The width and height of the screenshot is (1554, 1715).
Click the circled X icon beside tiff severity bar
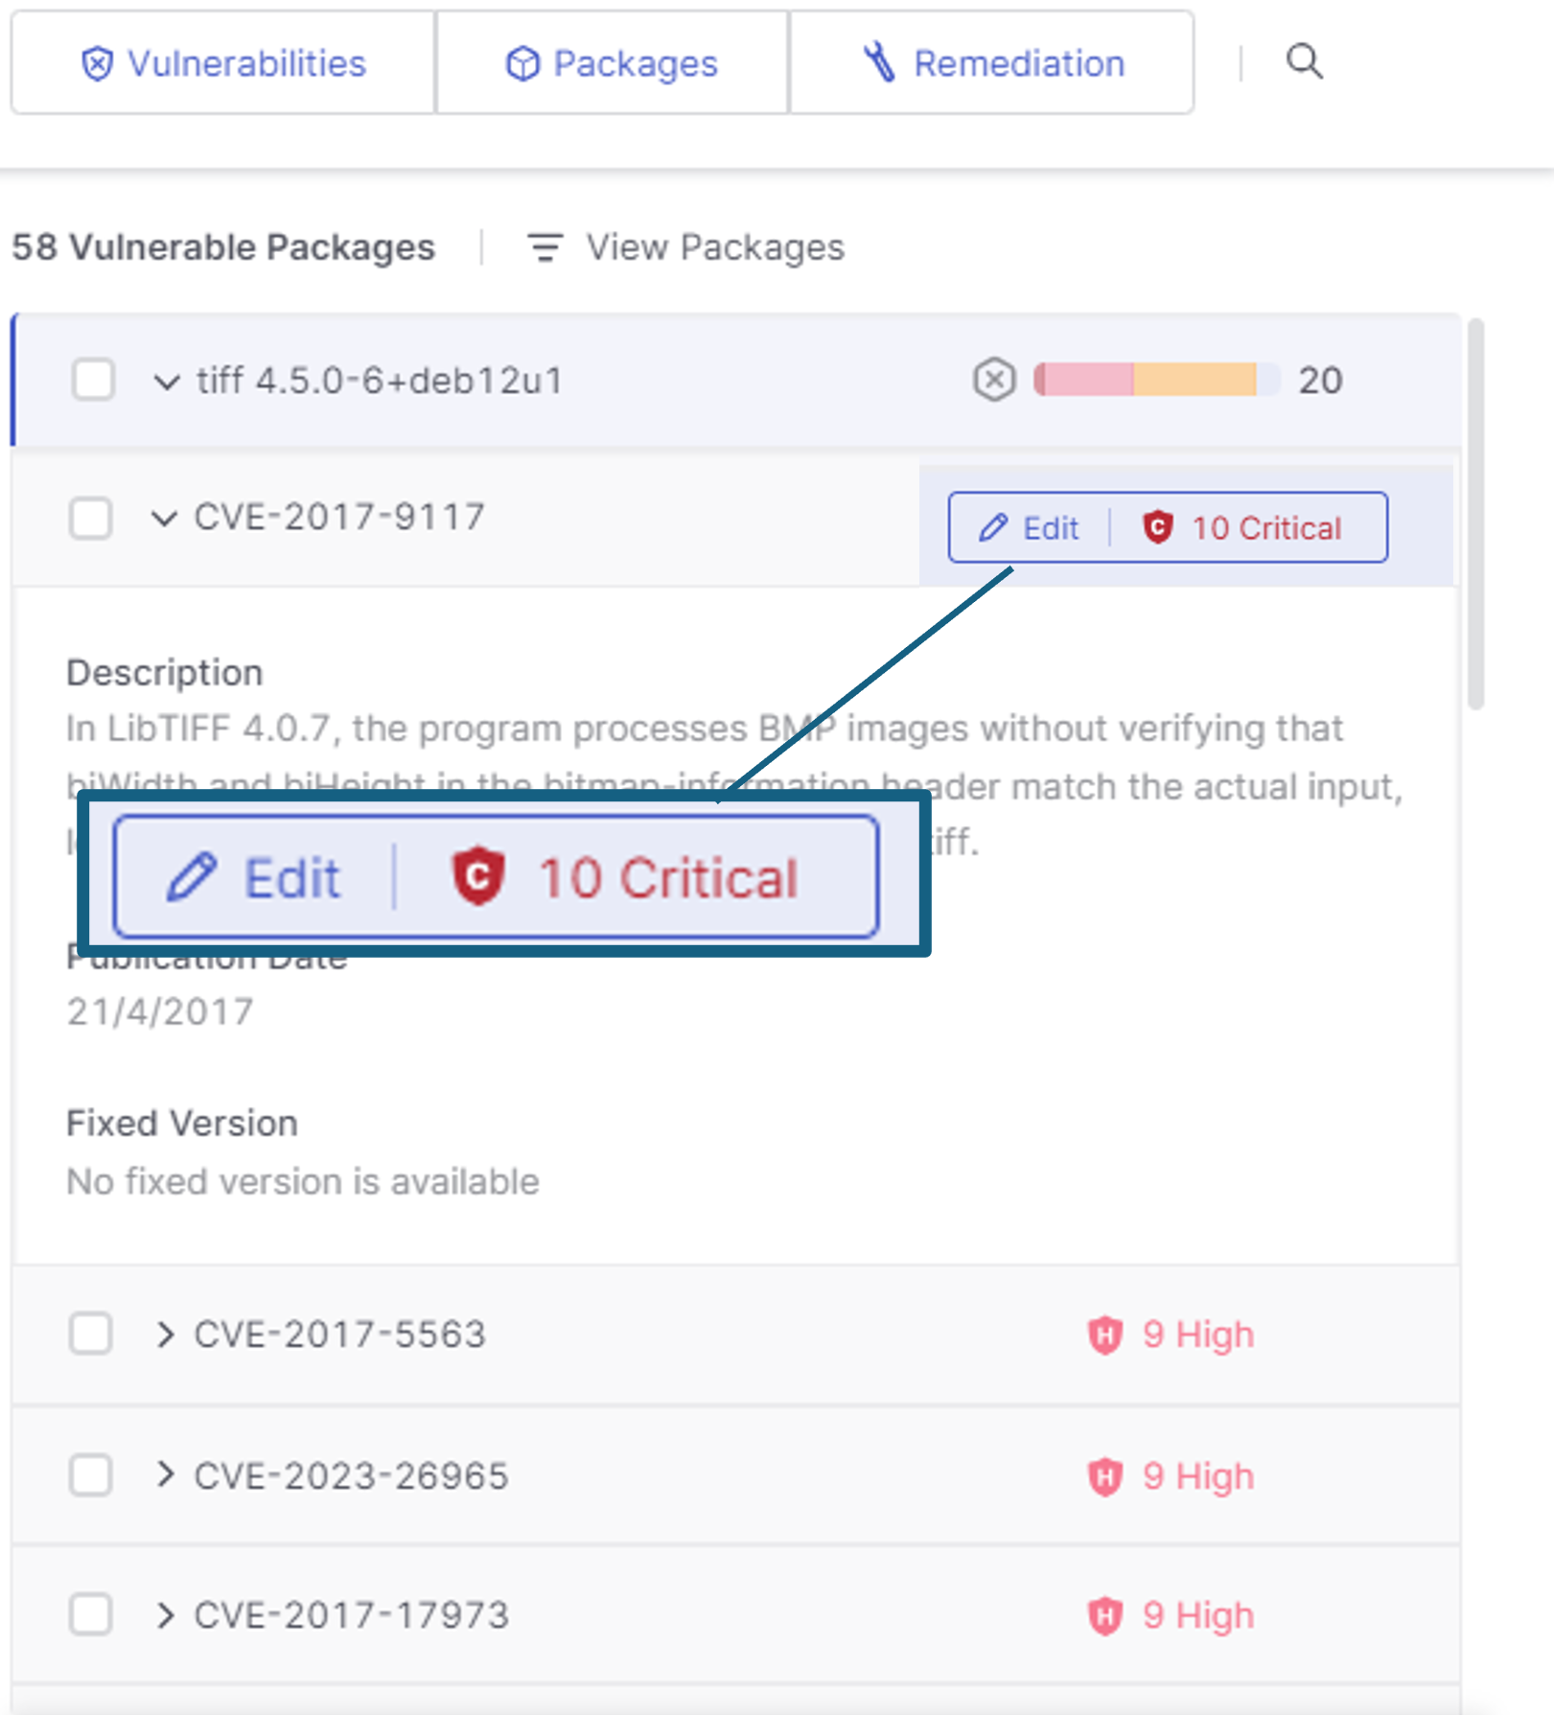(994, 380)
